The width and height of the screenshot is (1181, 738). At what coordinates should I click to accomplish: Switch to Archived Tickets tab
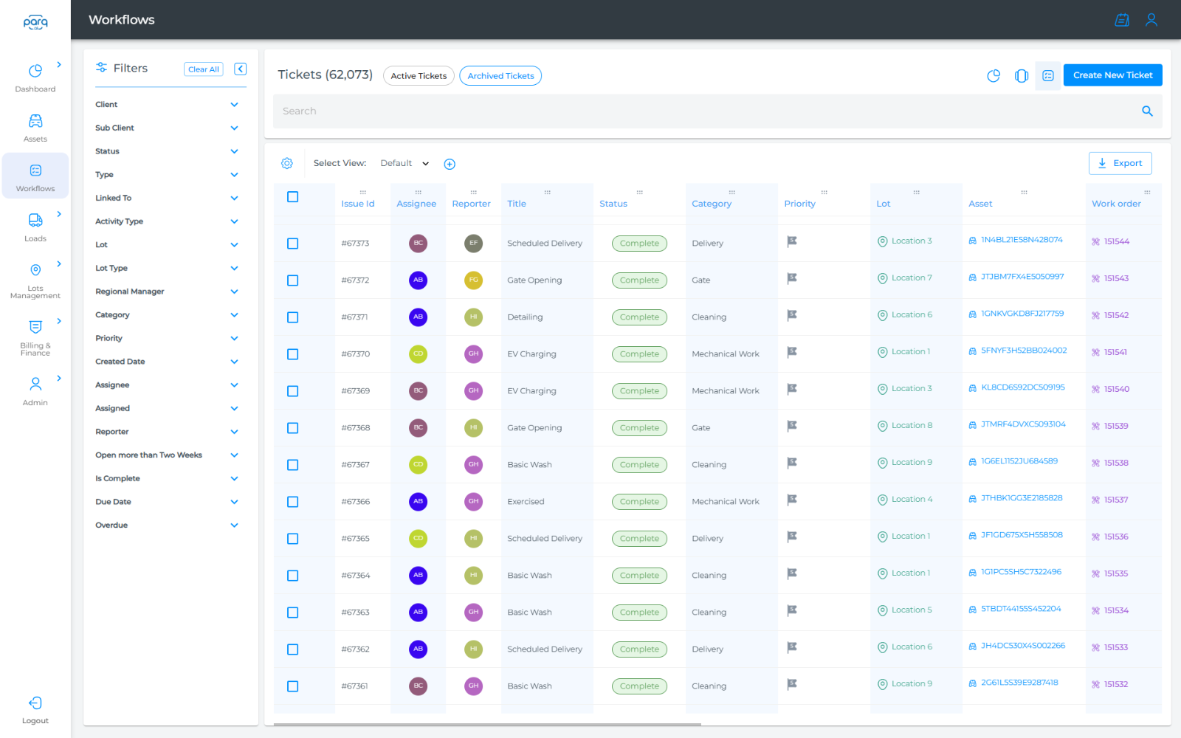tap(500, 76)
